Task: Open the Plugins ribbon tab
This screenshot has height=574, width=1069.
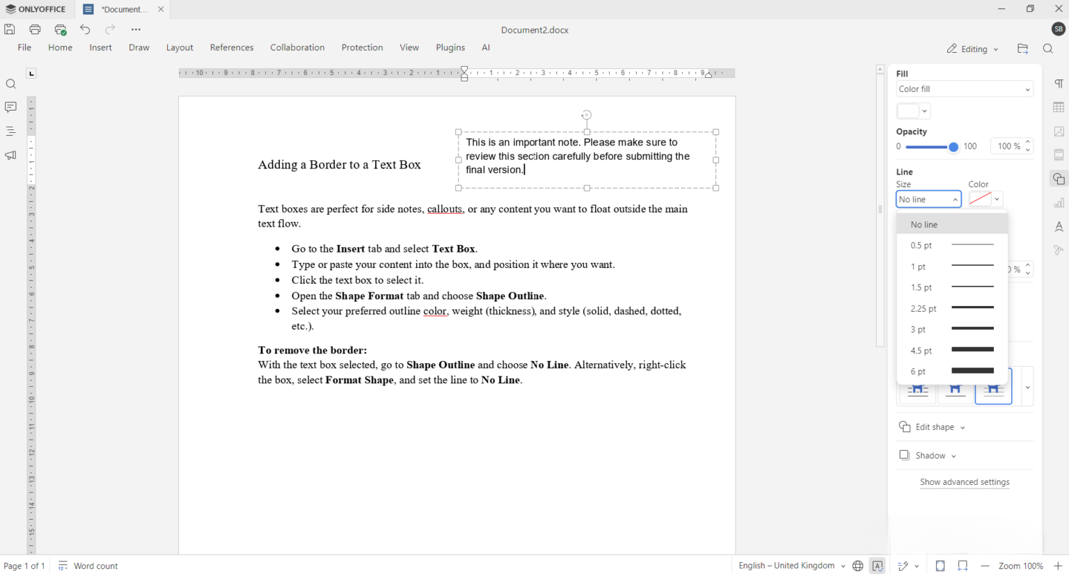Action: coord(450,47)
